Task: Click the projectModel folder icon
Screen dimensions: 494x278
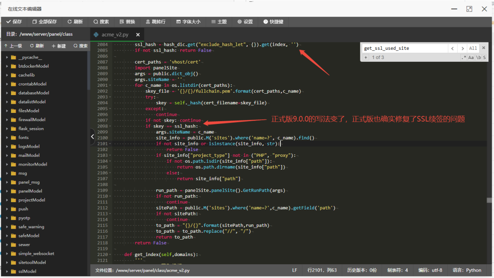Action: click(x=13, y=200)
